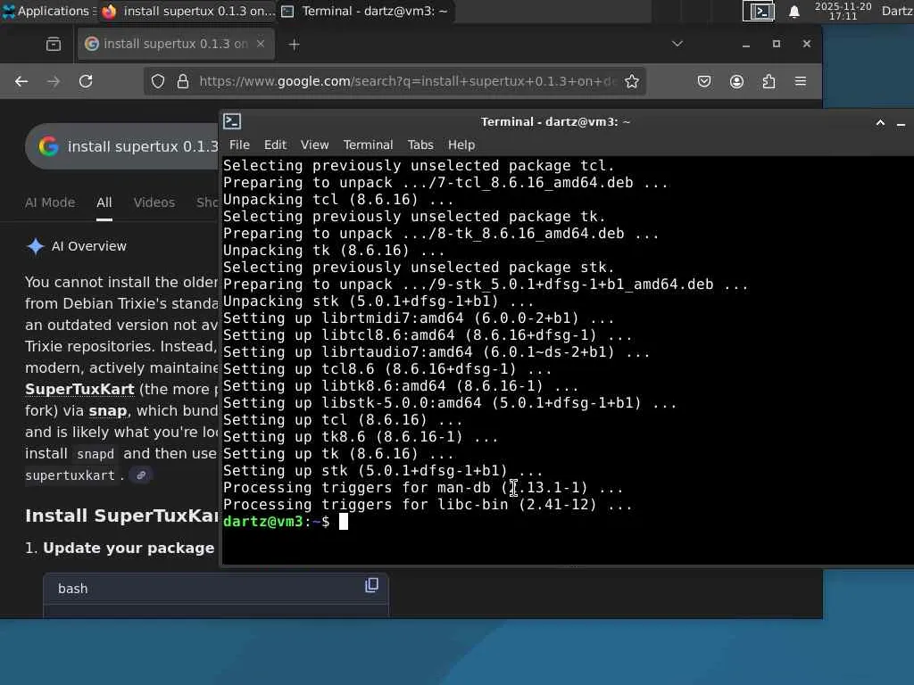Select the All search results tab
914x685 pixels.
(104, 202)
